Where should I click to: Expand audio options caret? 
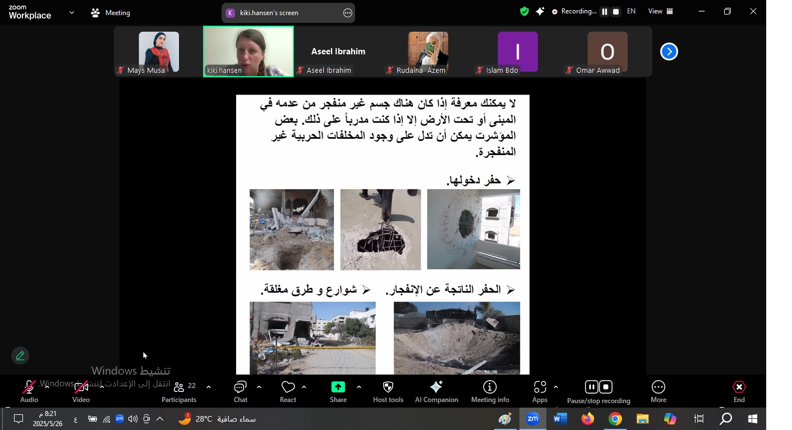coord(47,387)
